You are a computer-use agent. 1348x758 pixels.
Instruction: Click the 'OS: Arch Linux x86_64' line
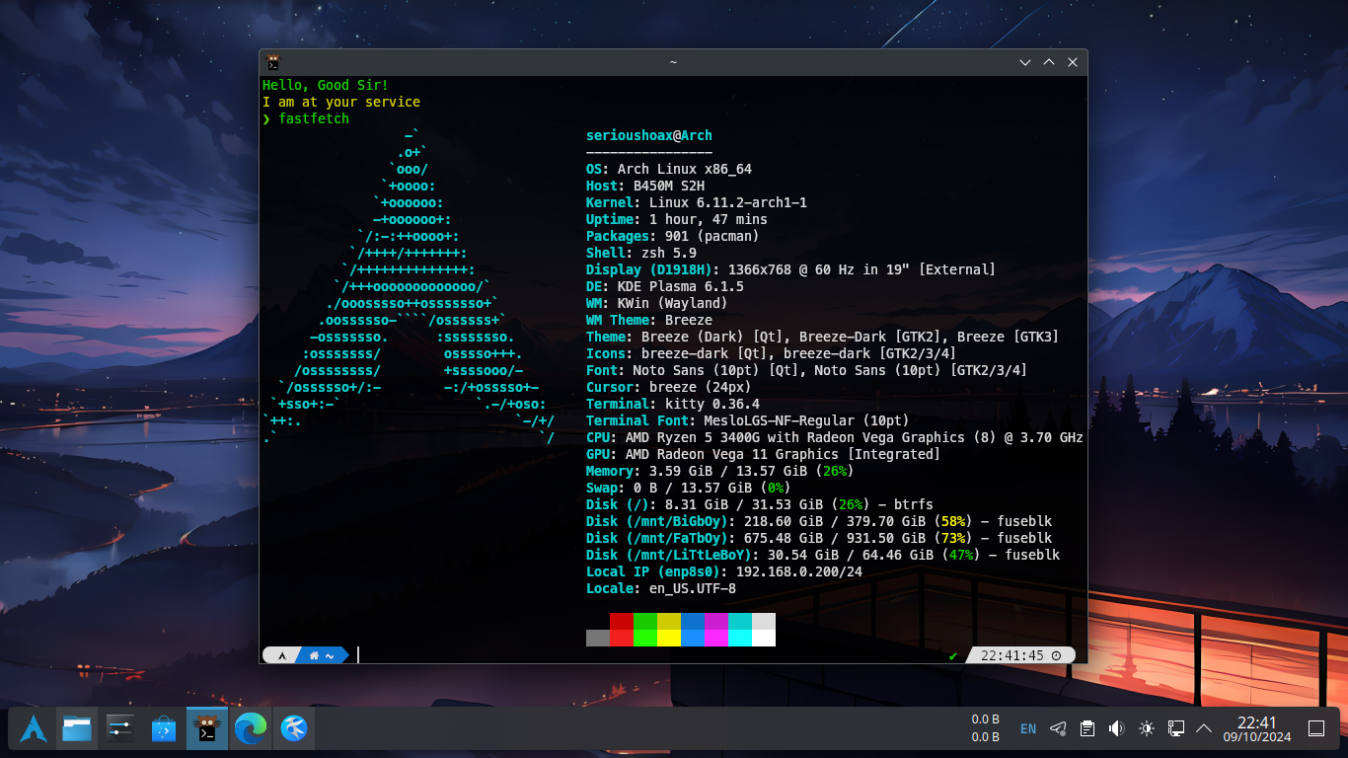point(669,169)
